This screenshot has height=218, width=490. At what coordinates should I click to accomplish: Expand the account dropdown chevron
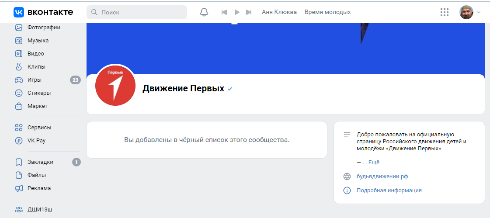click(x=479, y=12)
